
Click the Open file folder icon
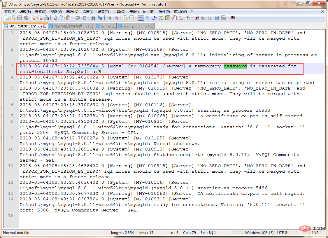pos(13,18)
